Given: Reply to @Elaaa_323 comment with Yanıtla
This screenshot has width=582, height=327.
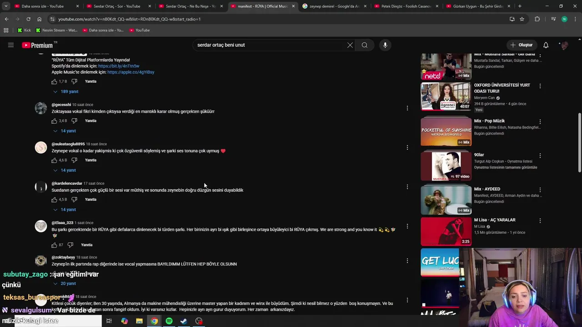Looking at the screenshot, I should pos(87,245).
